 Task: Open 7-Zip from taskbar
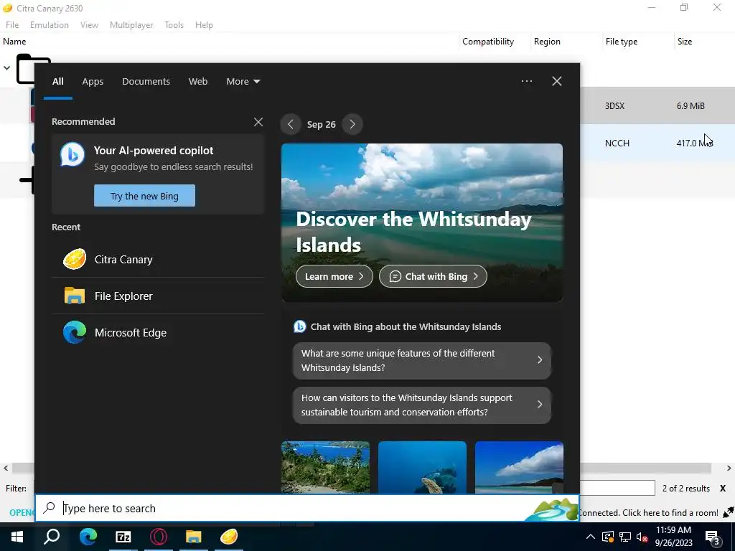[123, 537]
